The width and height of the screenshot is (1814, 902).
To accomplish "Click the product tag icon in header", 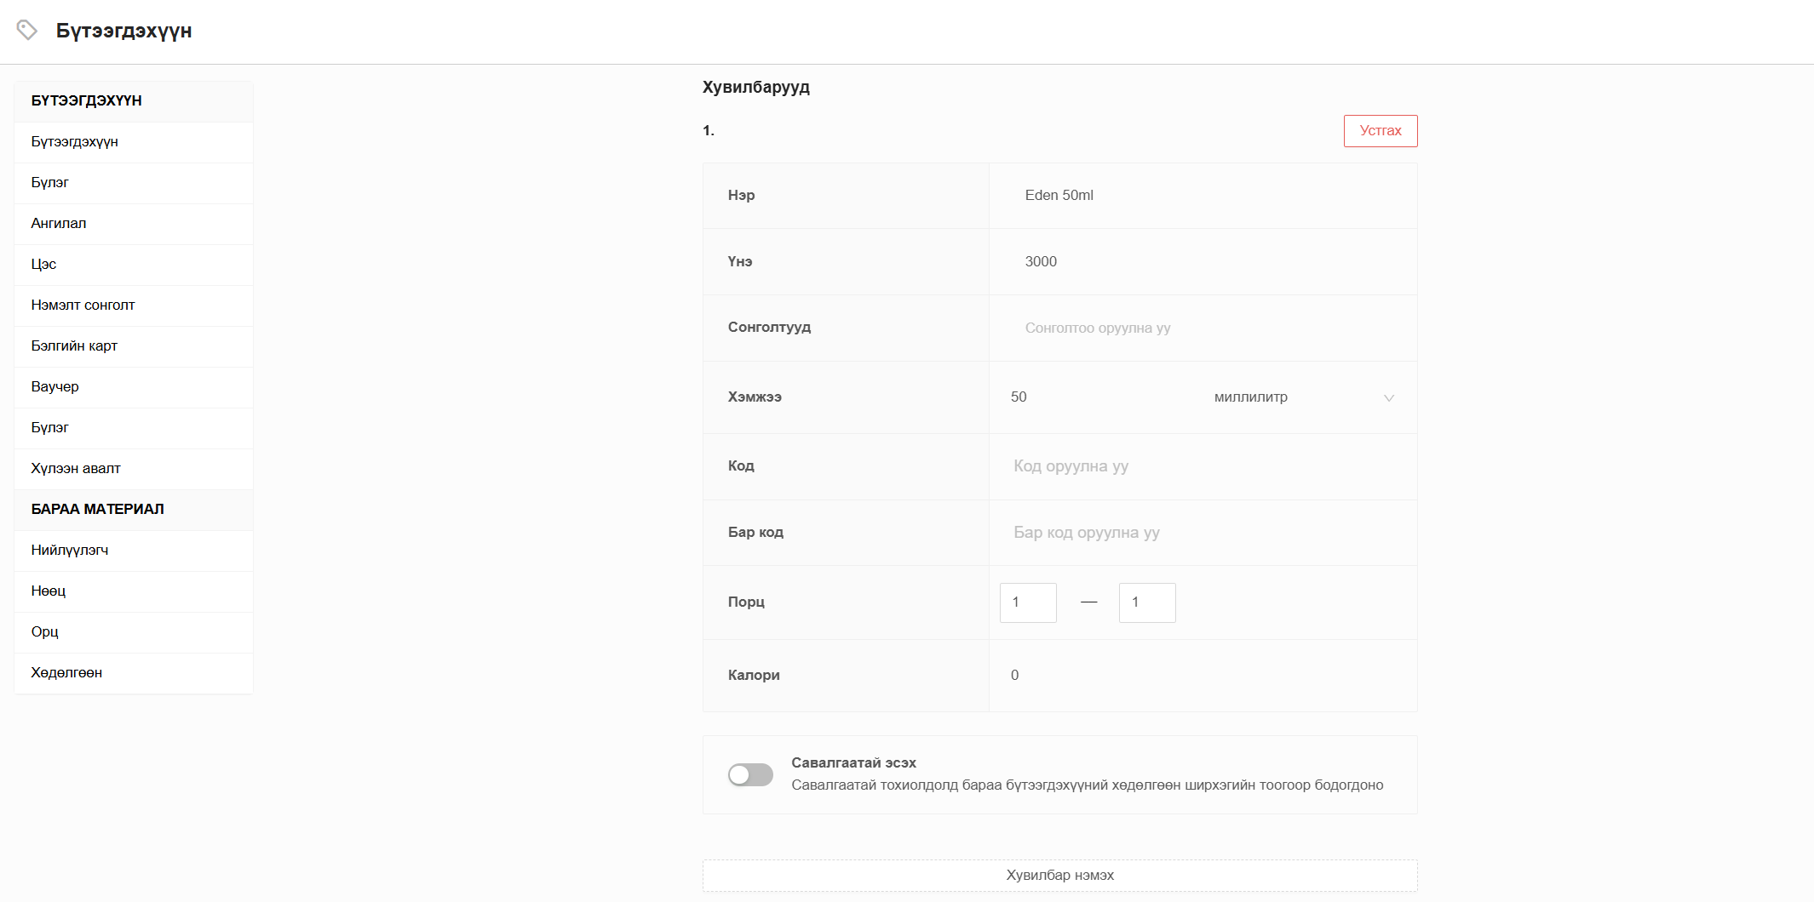I will [x=27, y=31].
